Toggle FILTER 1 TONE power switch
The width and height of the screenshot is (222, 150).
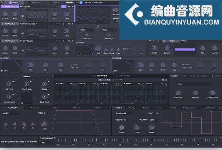71,65
